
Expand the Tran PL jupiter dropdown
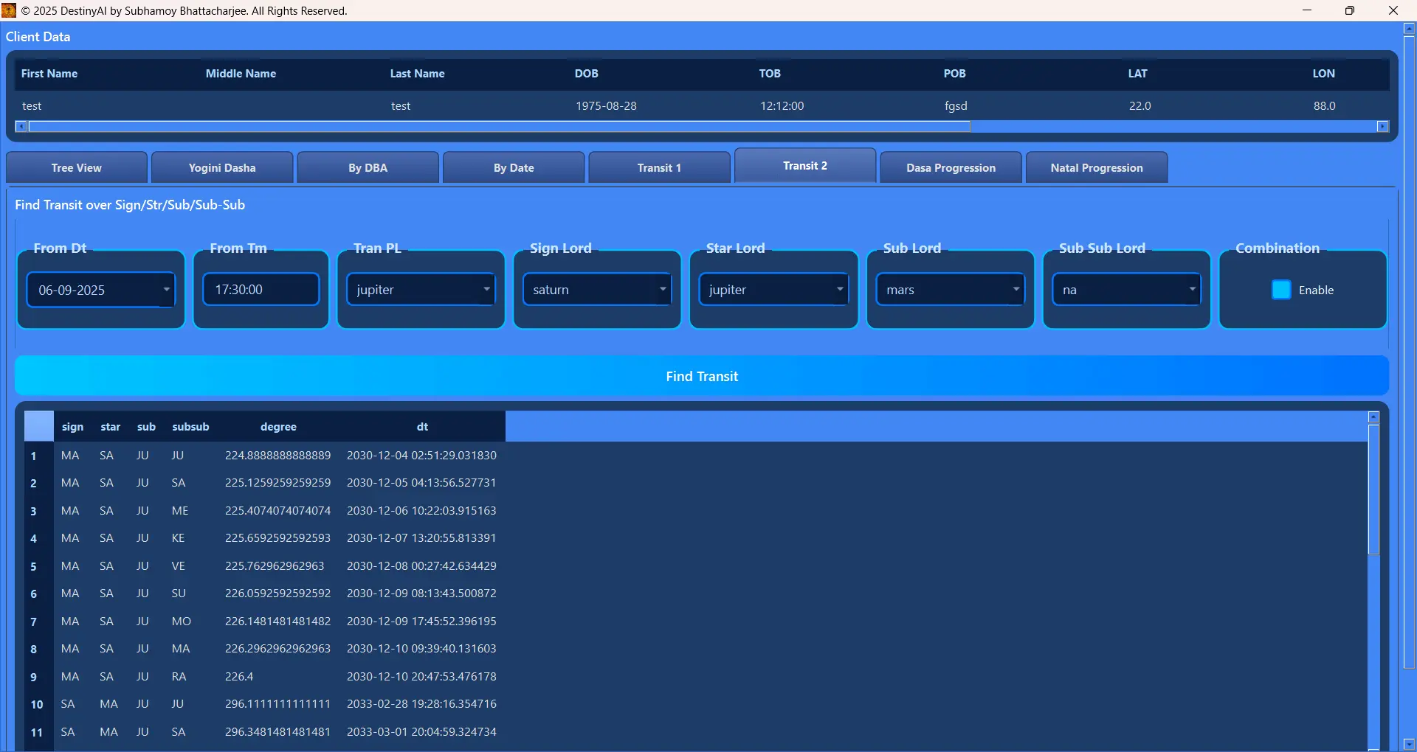(x=486, y=290)
